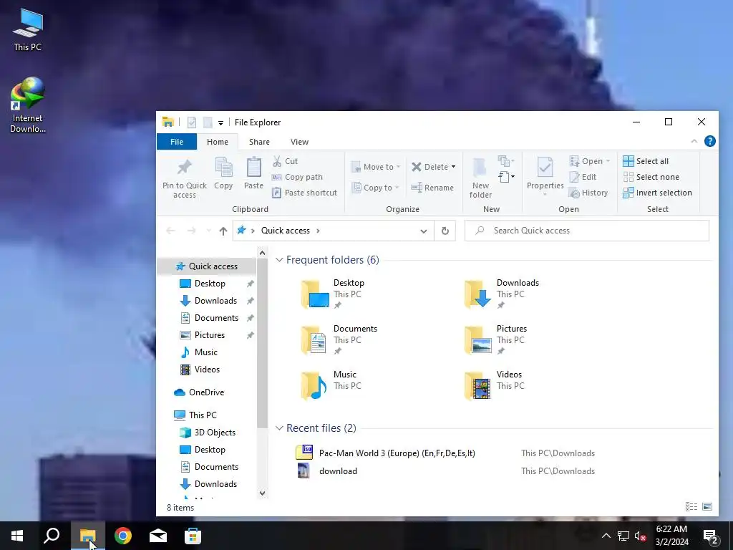Go up one level with Up arrow
The width and height of the screenshot is (733, 550).
pos(223,231)
